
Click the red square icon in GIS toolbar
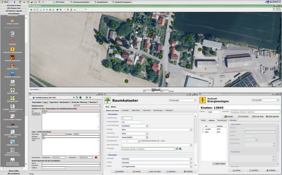tap(50, 10)
